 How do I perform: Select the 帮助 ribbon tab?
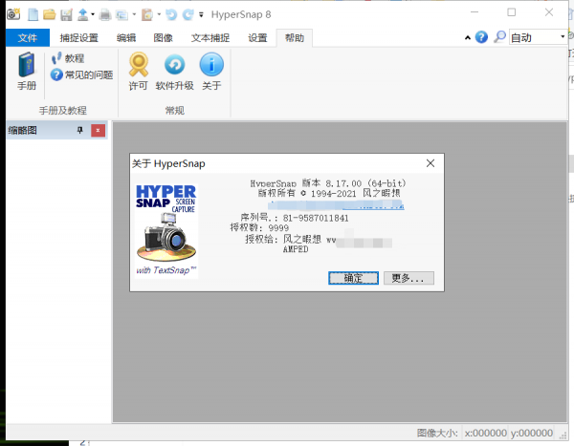[x=295, y=37]
